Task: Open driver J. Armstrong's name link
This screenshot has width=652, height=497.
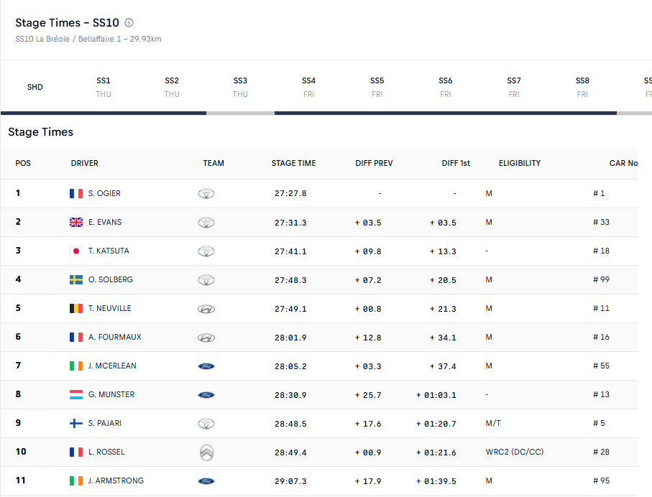Action: click(116, 481)
